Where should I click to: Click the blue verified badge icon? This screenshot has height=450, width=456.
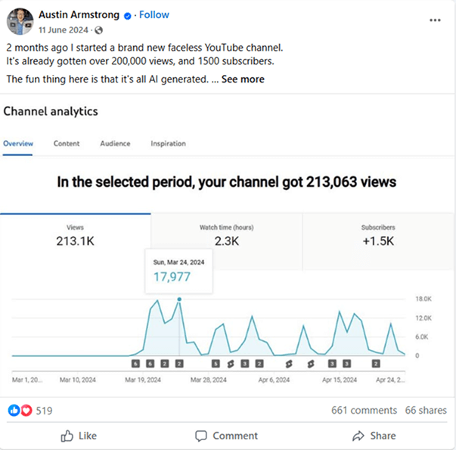point(127,16)
